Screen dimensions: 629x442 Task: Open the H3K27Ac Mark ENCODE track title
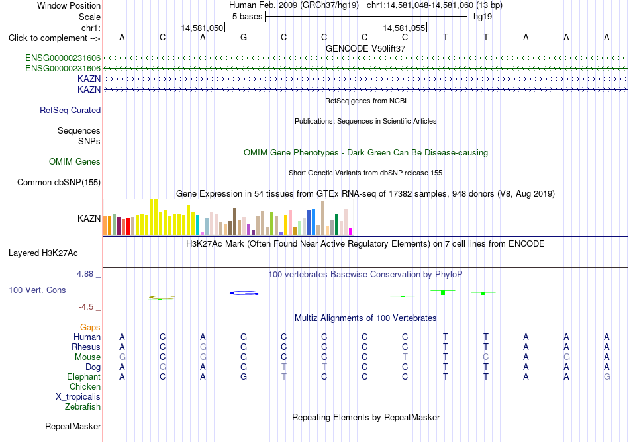tap(365, 244)
